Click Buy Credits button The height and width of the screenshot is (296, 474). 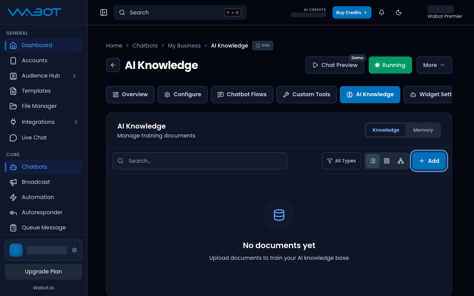[352, 12]
